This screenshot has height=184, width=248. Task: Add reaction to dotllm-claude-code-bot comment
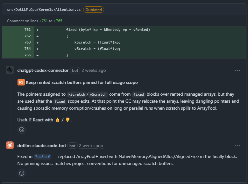tap(22, 173)
